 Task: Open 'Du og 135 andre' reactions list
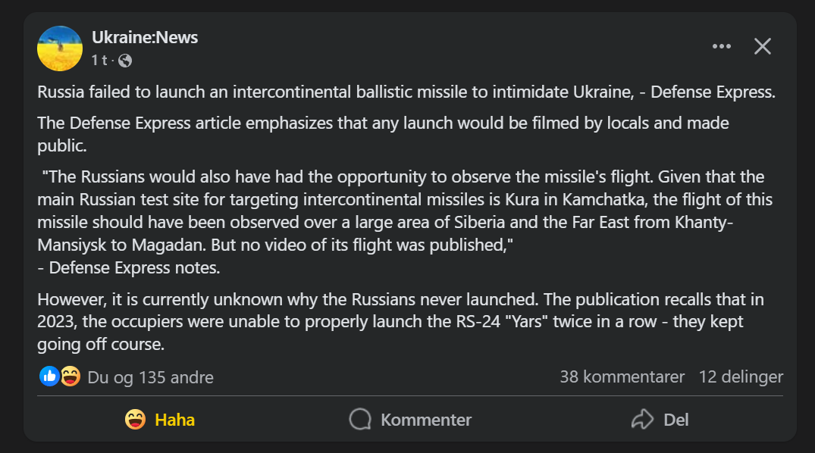click(x=150, y=377)
